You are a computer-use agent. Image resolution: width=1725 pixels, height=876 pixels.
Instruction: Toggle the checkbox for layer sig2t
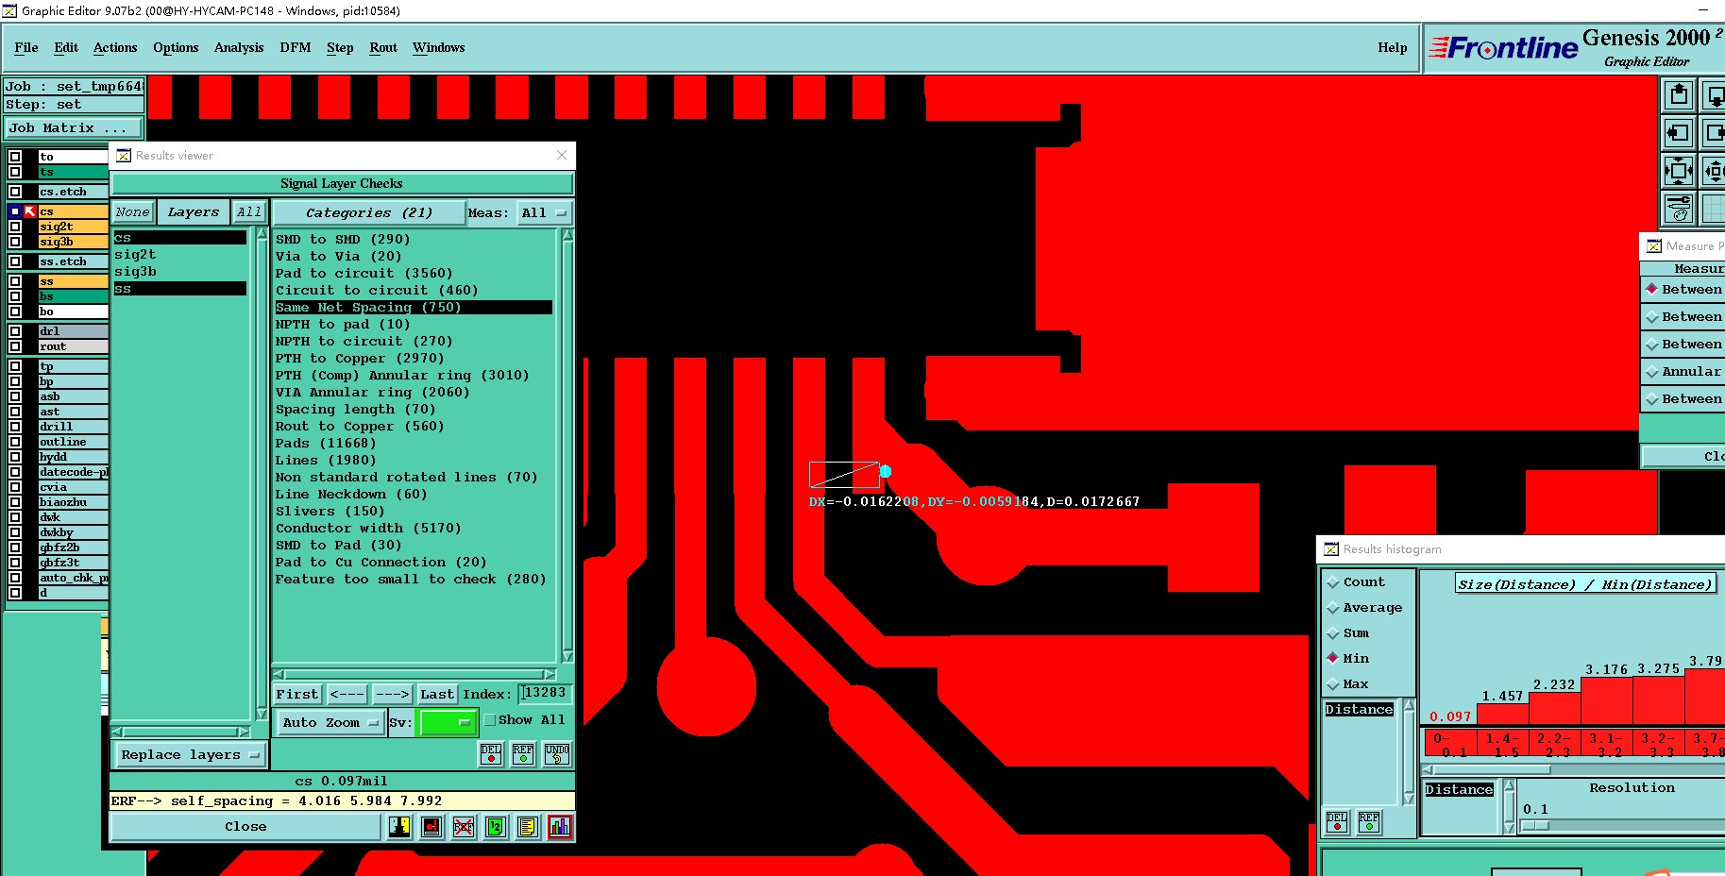(15, 227)
